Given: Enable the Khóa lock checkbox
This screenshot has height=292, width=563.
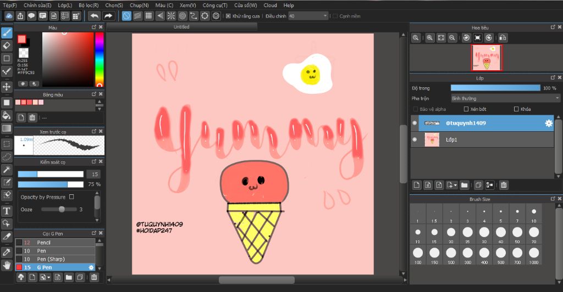Looking at the screenshot, I should (x=516, y=109).
